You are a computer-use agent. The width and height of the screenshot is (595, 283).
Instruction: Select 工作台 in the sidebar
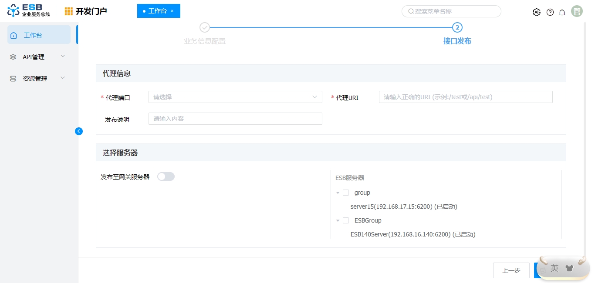click(x=39, y=35)
